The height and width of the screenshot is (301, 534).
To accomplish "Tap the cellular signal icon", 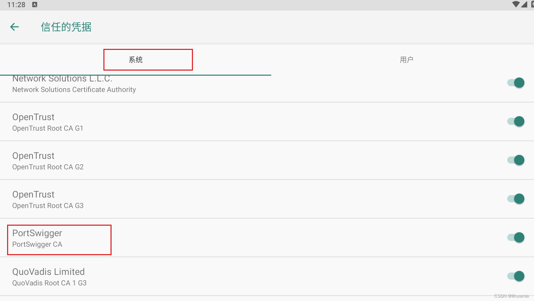I will [x=524, y=4].
